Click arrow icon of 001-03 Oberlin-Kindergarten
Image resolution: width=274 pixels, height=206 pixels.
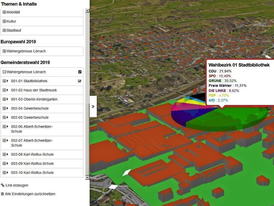pyautogui.click(x=8, y=99)
